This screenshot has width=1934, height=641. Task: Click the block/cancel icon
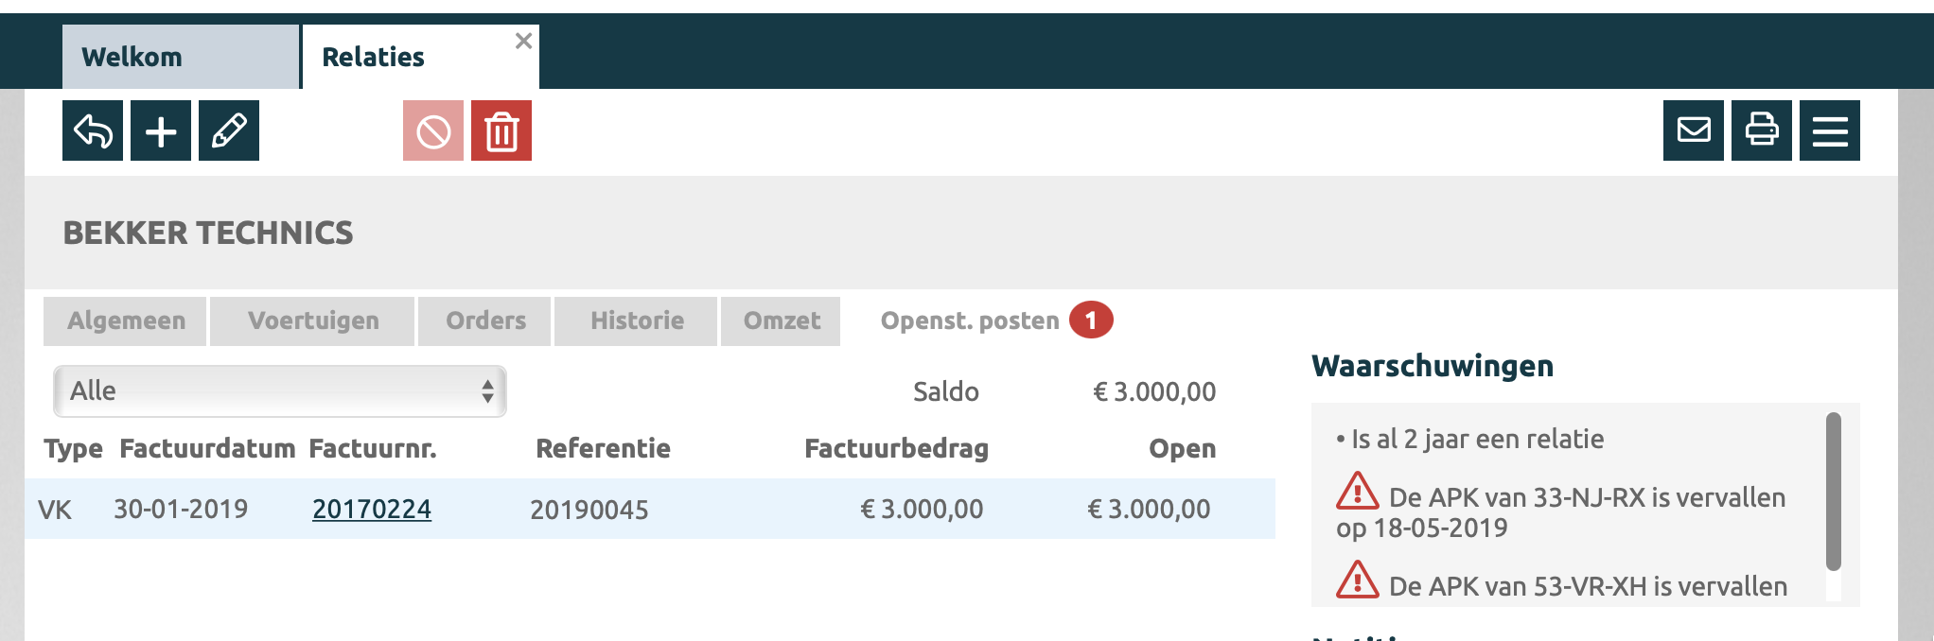[433, 130]
